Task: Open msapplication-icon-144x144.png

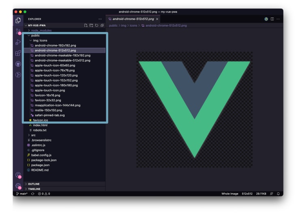Action: (x=65, y=105)
